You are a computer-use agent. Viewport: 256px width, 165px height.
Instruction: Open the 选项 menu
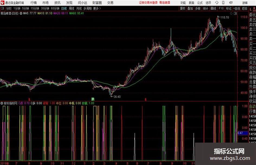pyautogui.click(x=208, y=3)
